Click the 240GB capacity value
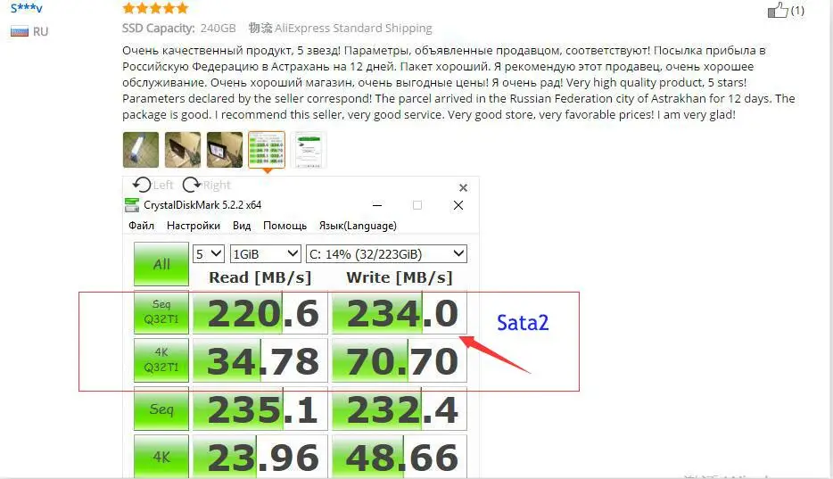This screenshot has width=833, height=479. 218,29
